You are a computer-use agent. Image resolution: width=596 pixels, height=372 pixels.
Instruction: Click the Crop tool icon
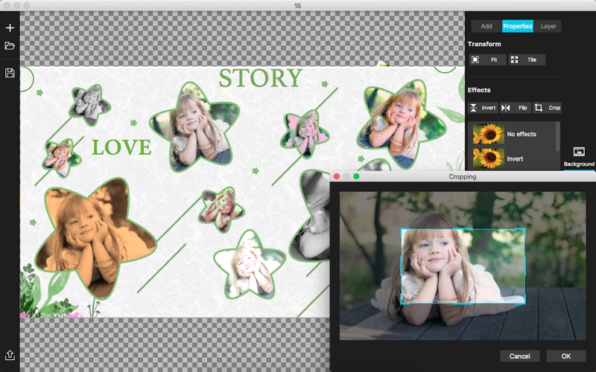tap(538, 108)
